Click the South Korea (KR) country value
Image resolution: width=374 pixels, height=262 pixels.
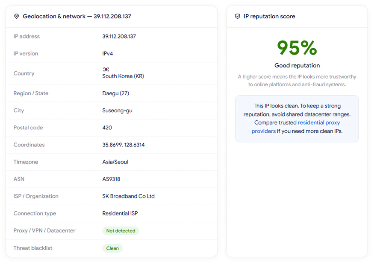[123, 76]
